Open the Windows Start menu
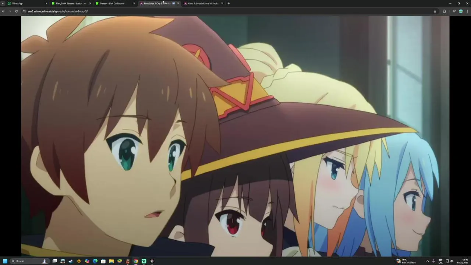 [5, 261]
